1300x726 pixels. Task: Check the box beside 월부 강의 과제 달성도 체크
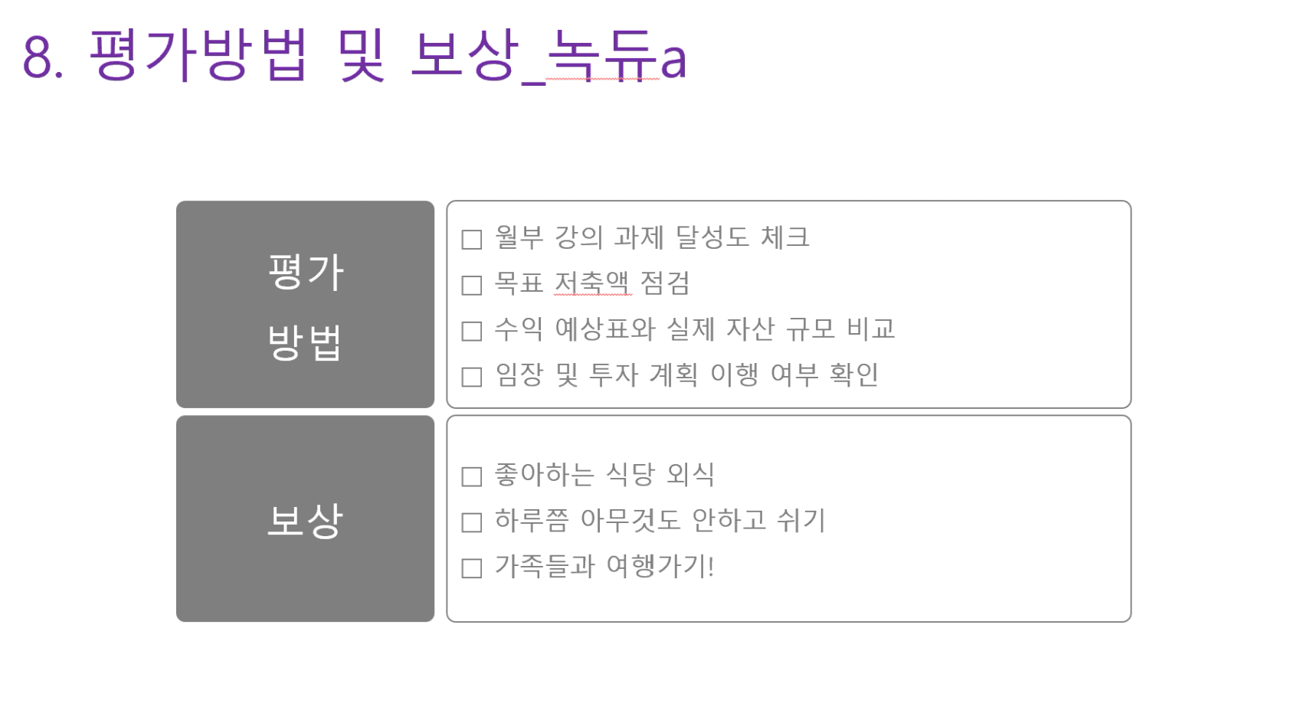click(472, 240)
